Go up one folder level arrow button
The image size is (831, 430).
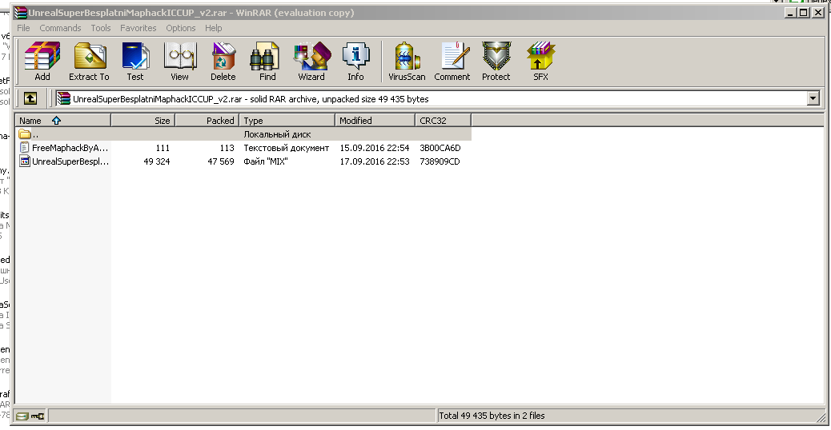(30, 98)
